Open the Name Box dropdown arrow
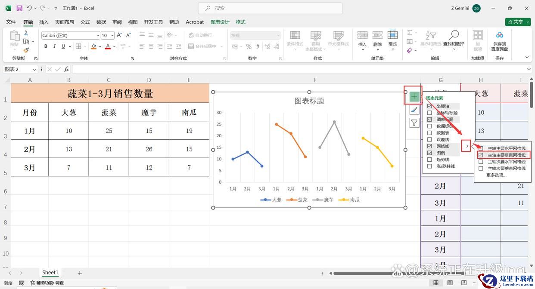 pyautogui.click(x=34, y=69)
